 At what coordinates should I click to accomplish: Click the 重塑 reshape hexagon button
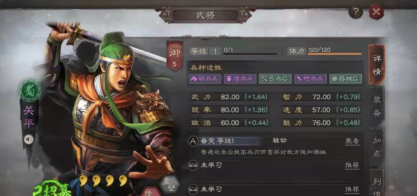(170, 184)
